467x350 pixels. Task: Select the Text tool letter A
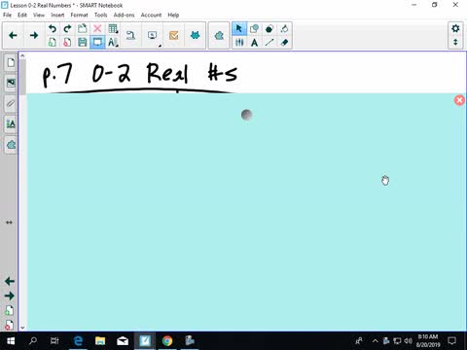254,42
